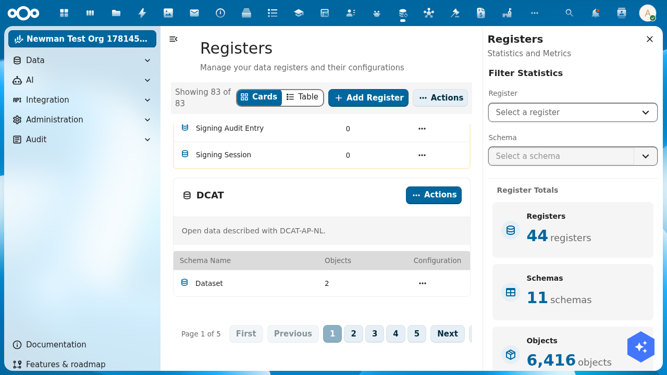Viewport: 667px width, 375px height.
Task: Open the notifications bell
Action: (596, 13)
